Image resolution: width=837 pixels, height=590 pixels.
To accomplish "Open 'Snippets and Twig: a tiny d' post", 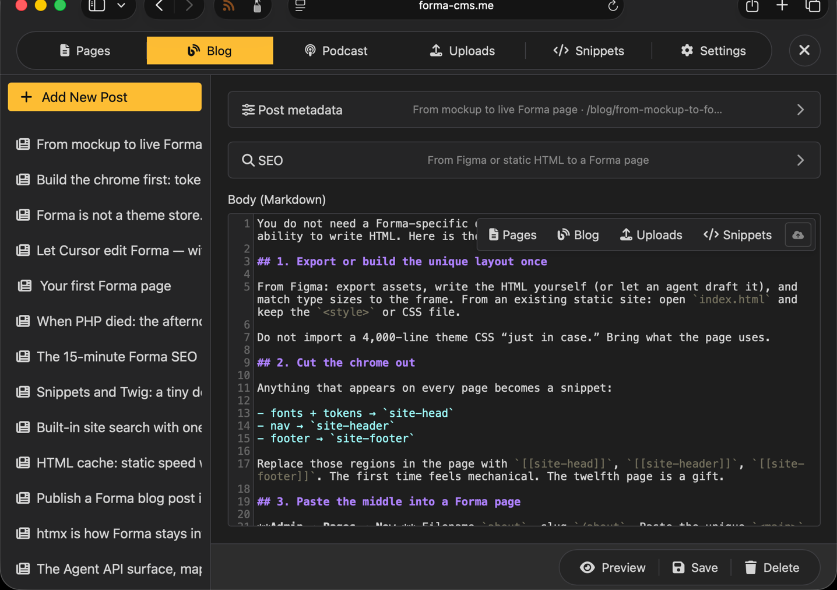I will (109, 392).
